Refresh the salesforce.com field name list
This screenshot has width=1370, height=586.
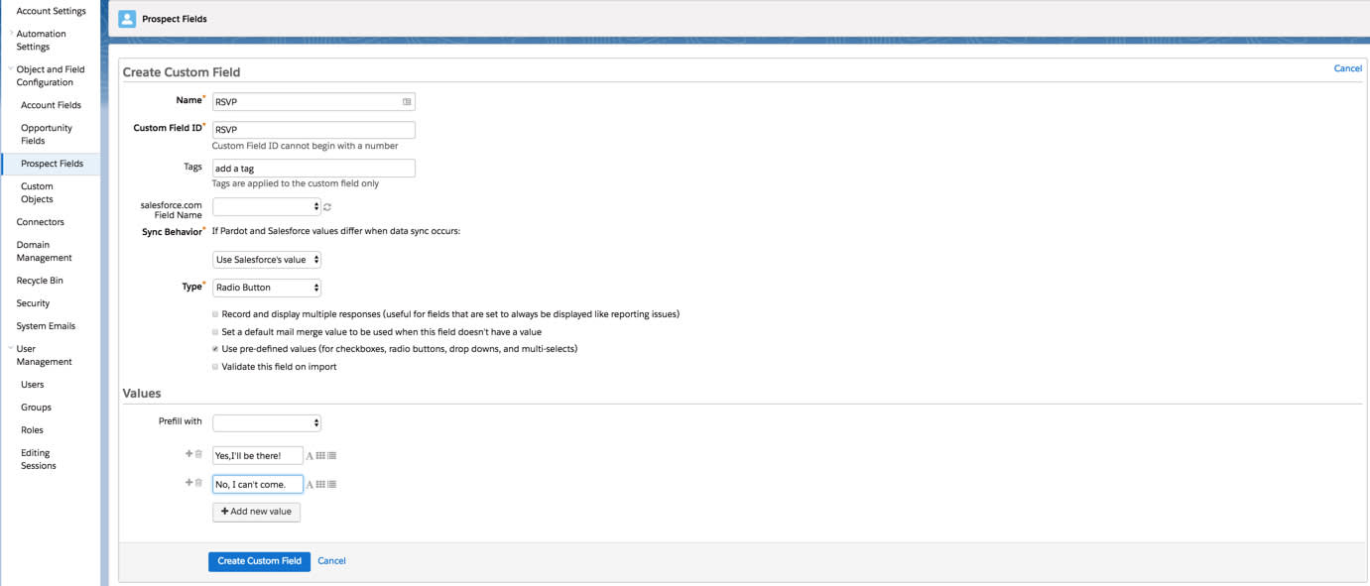[327, 207]
